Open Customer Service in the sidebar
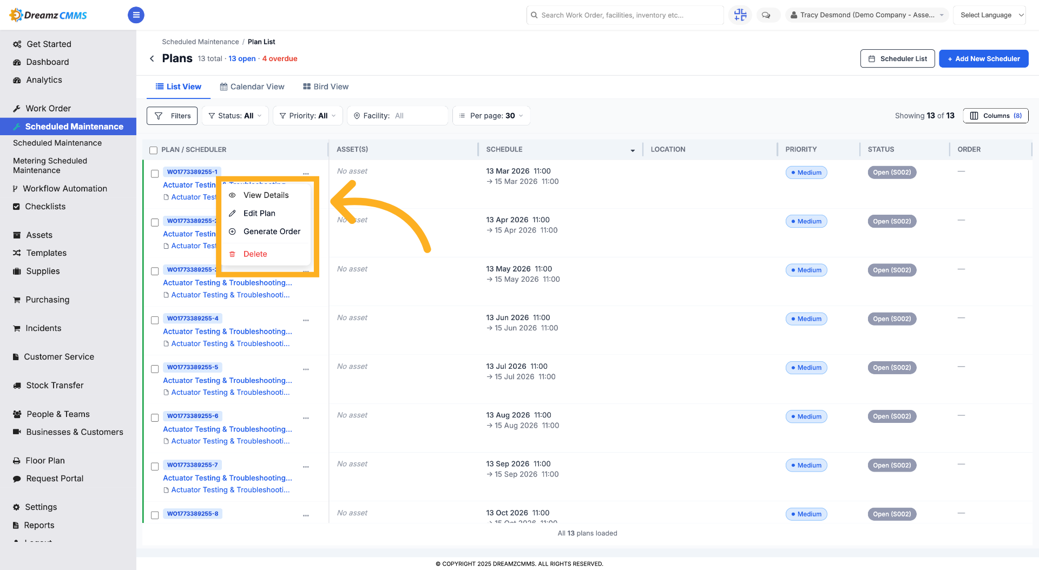 (59, 356)
